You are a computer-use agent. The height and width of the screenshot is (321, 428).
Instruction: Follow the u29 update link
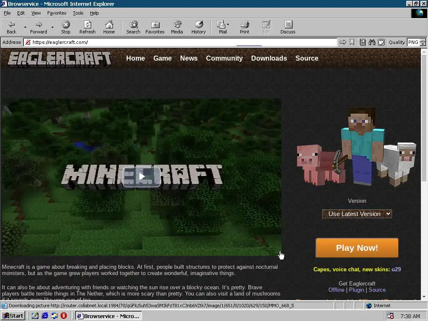click(396, 270)
